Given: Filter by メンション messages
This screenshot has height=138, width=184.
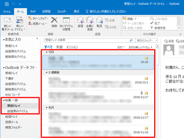Looking at the screenshot, I should click(x=72, y=47).
